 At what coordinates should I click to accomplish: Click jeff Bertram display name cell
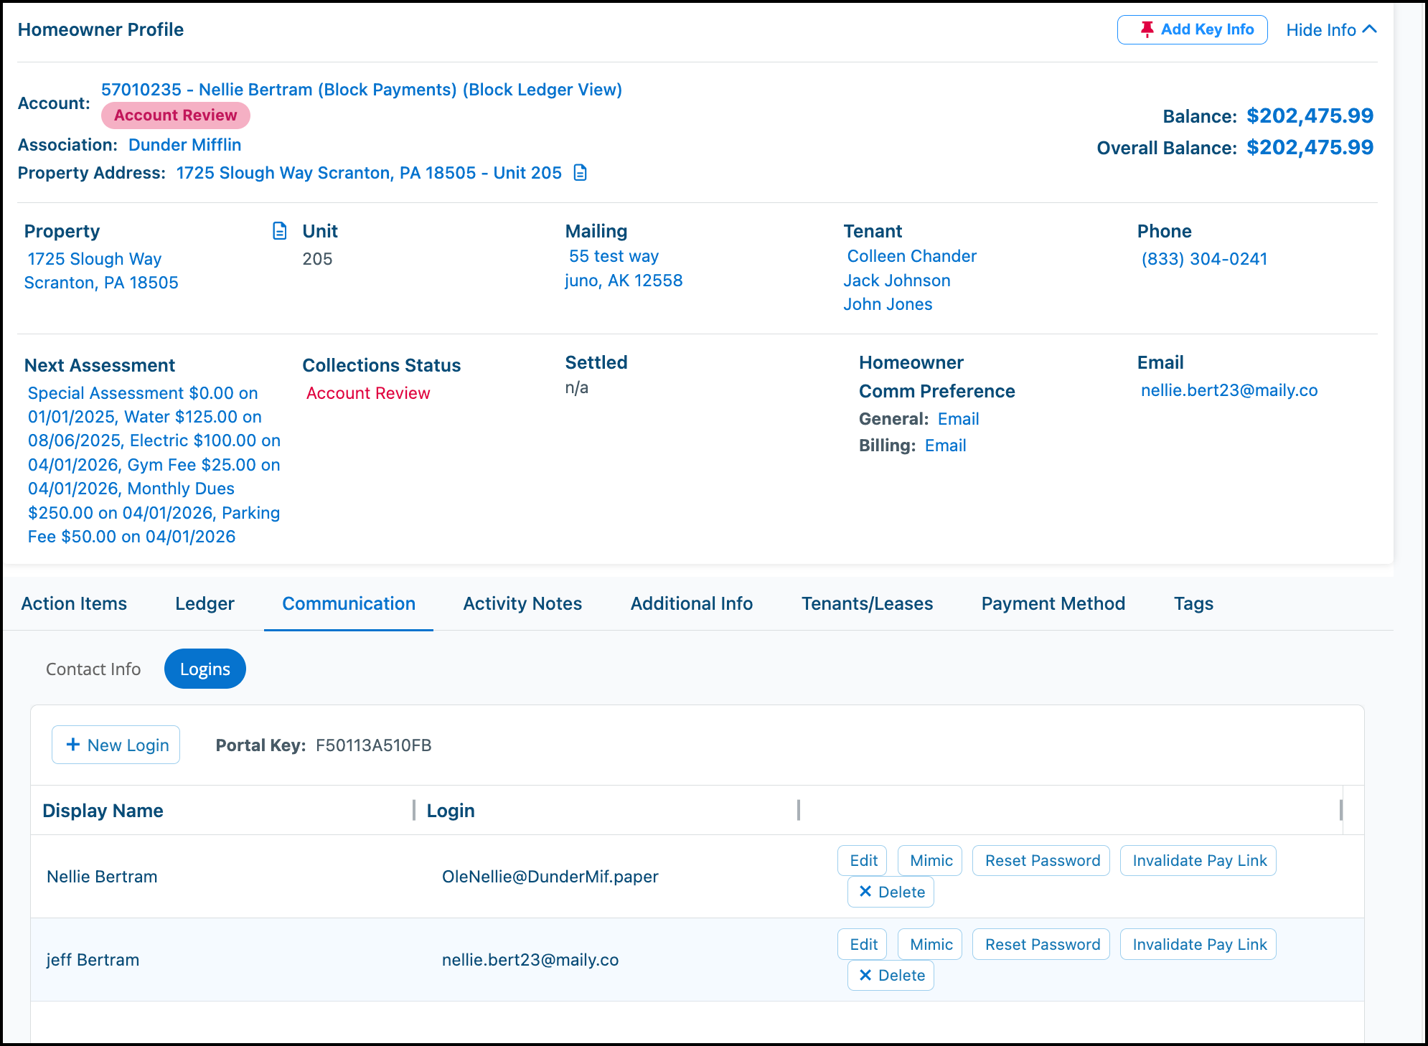pos(93,960)
